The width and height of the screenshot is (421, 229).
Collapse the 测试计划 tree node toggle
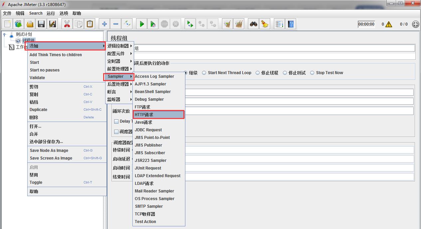[x=4, y=34]
